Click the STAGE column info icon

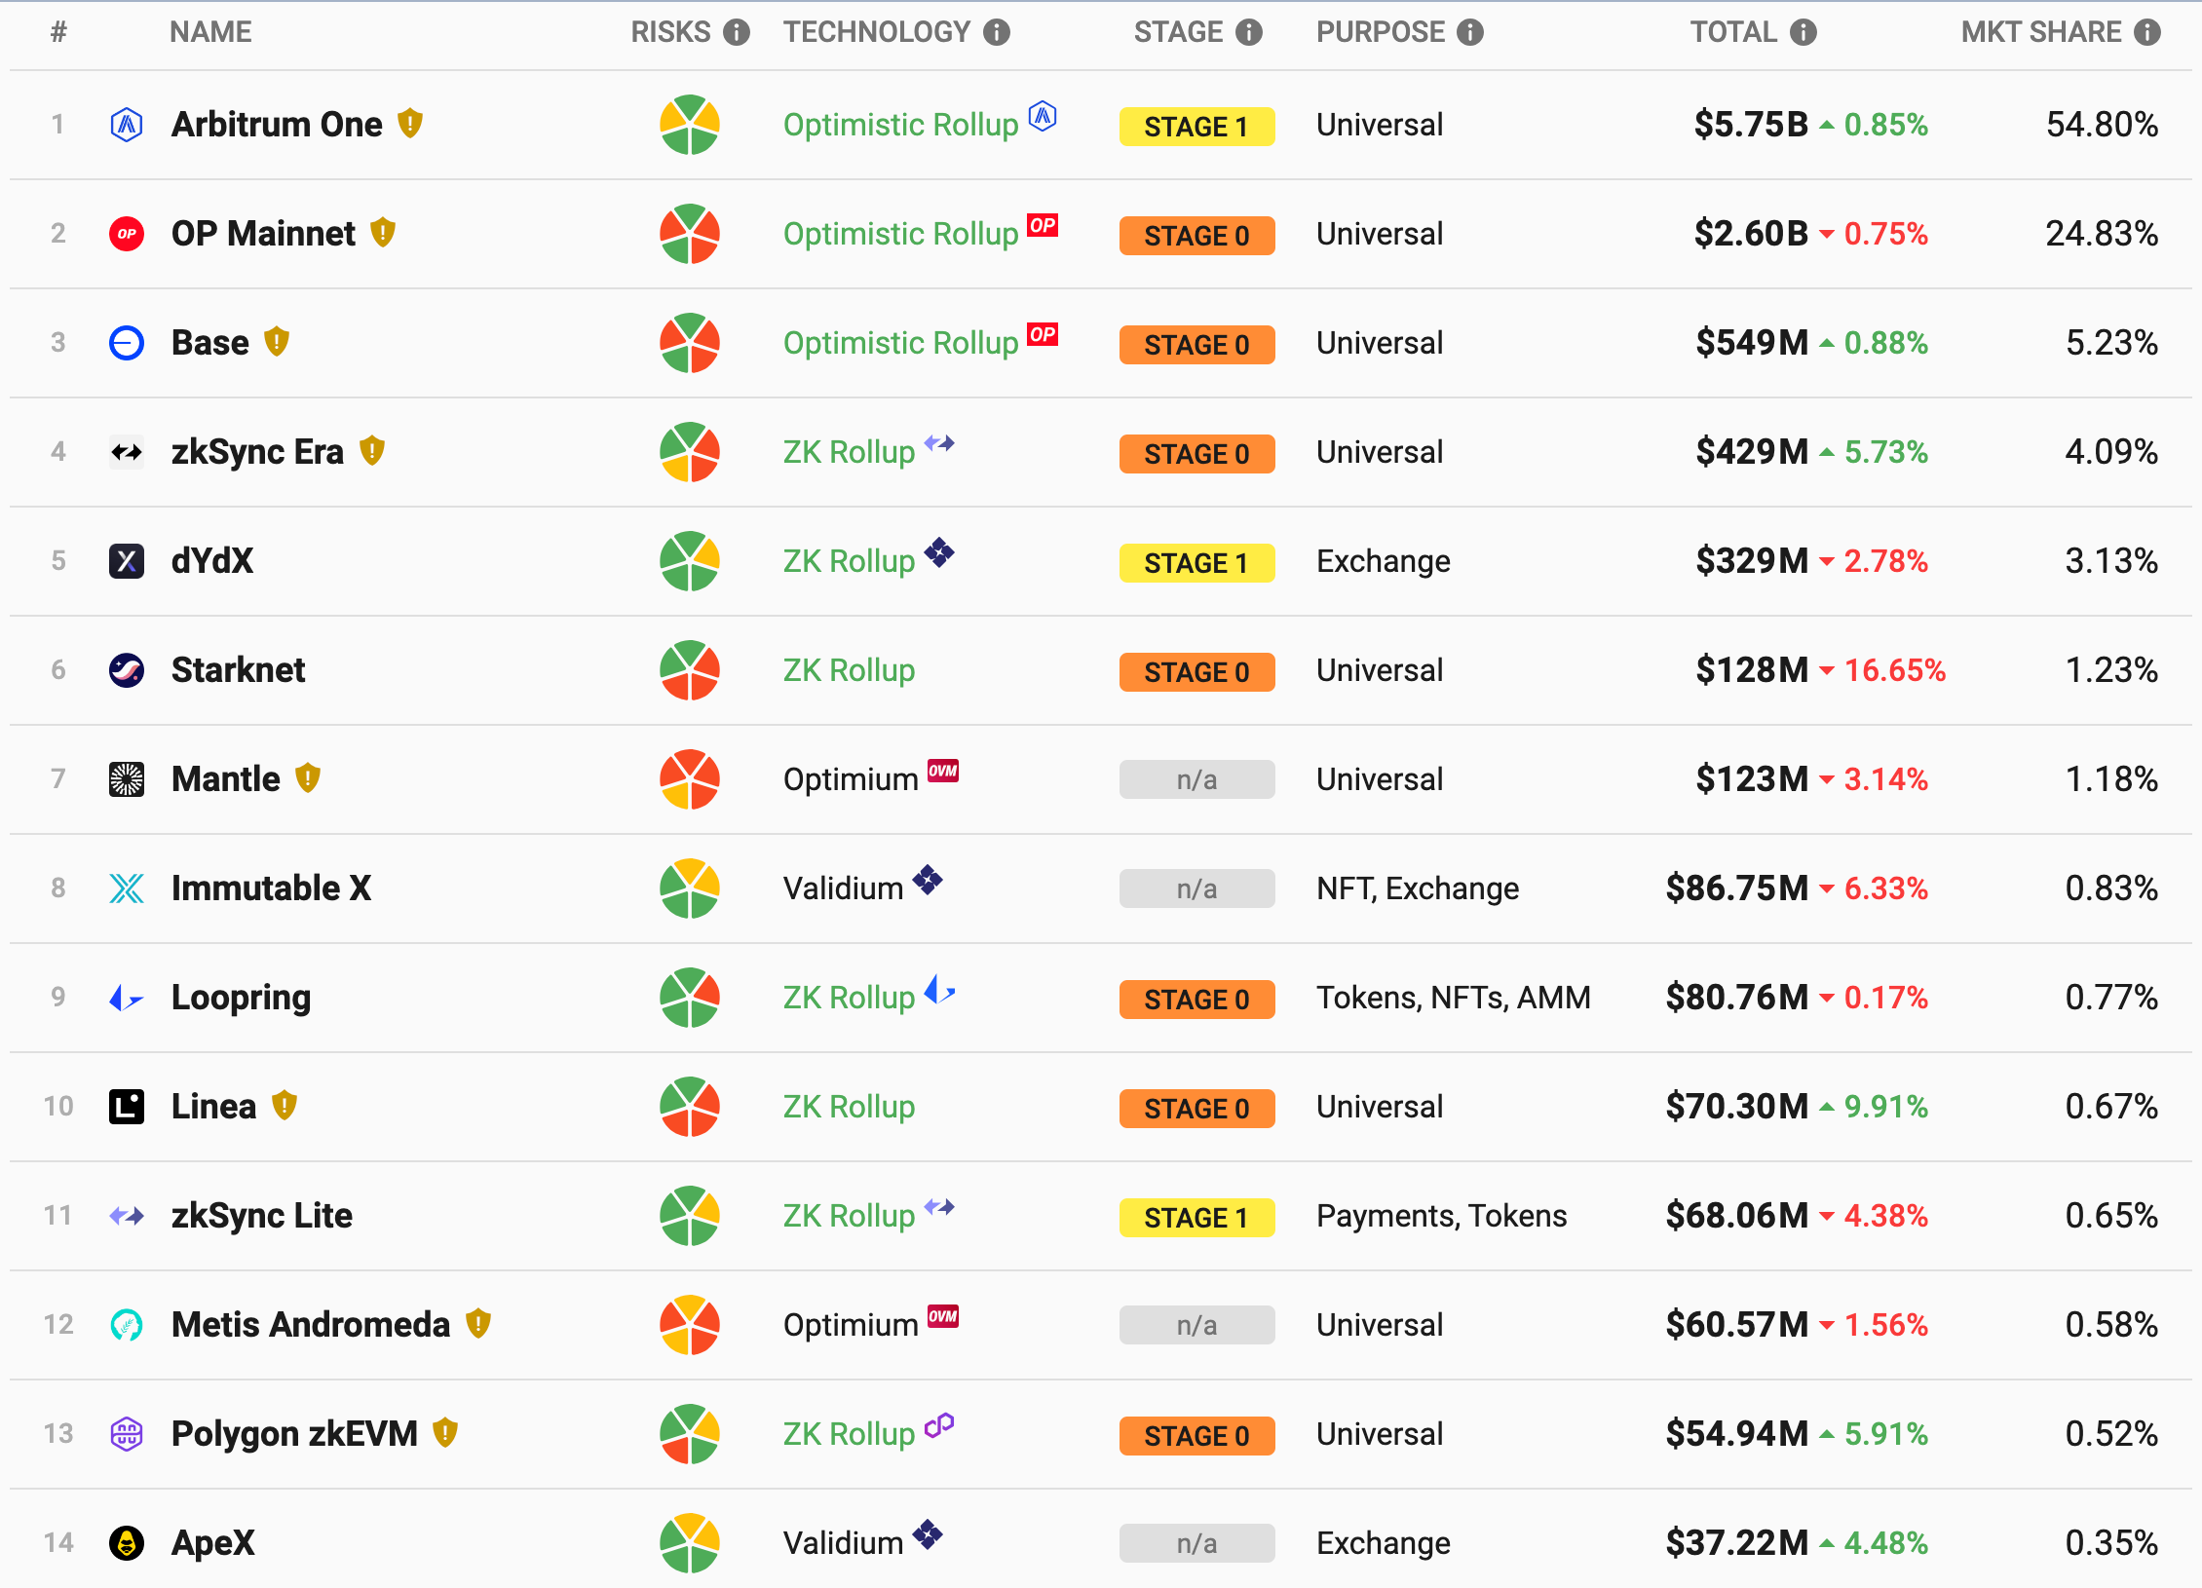pos(1249,32)
